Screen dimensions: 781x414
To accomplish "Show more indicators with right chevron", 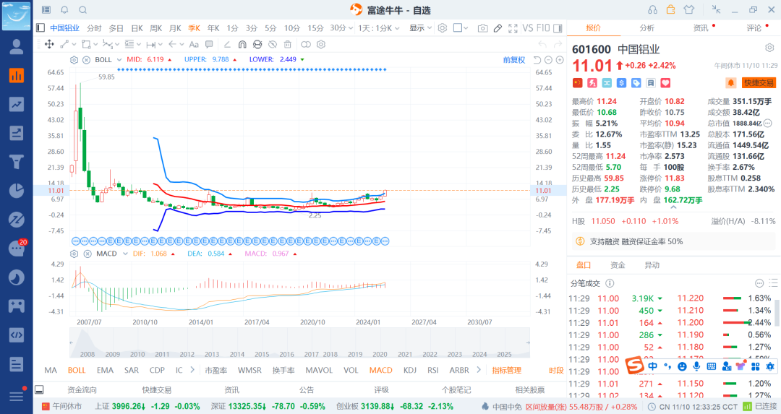I will (x=479, y=370).
